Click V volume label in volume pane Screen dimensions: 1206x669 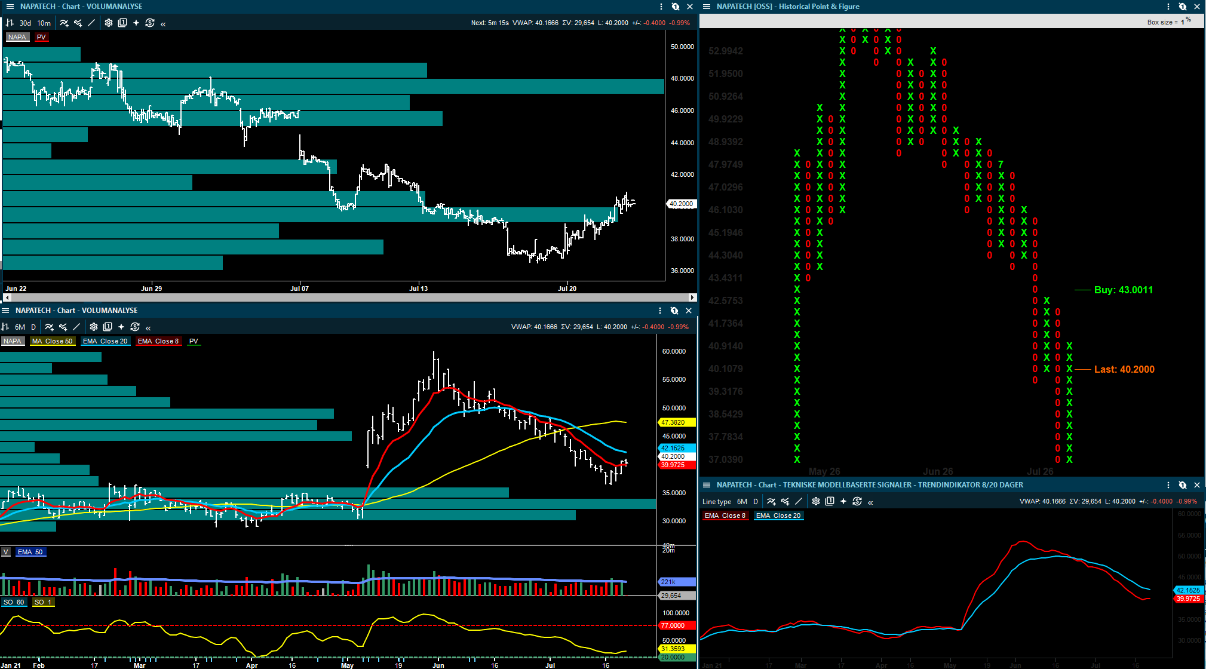tap(5, 552)
